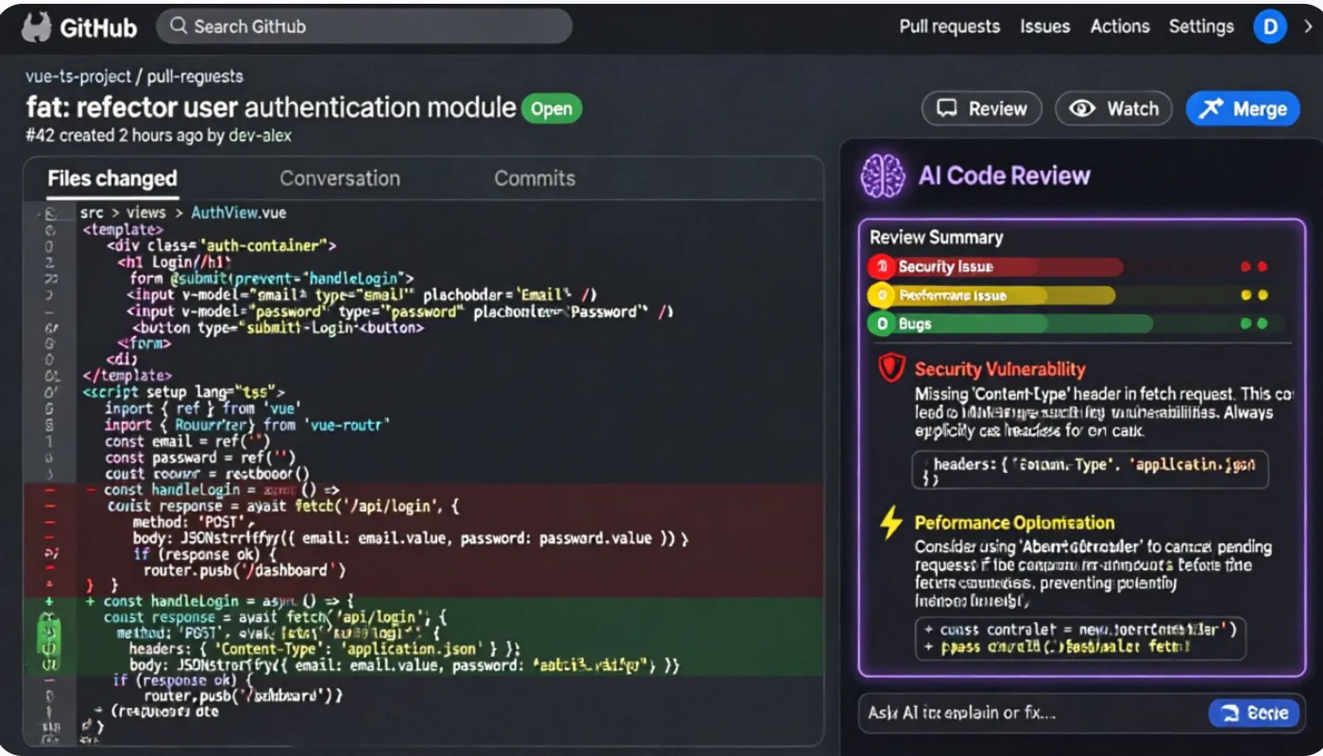
Task: Follow the pull-requests breadcrumb link
Action: 195,76
